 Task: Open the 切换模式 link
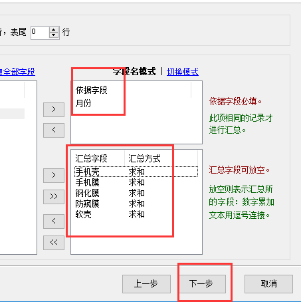pyautogui.click(x=183, y=72)
